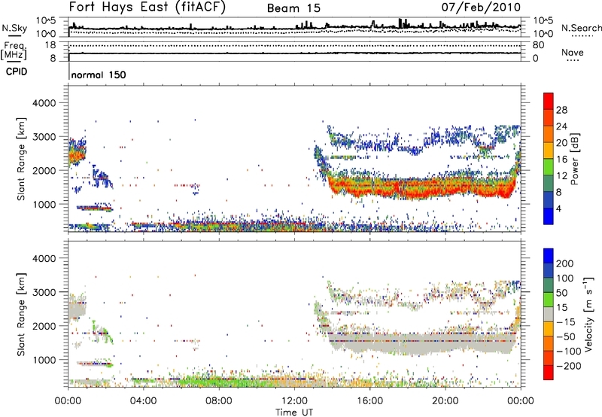Click the 'Nave' legend label
This screenshot has height=417, width=602.
572,52
